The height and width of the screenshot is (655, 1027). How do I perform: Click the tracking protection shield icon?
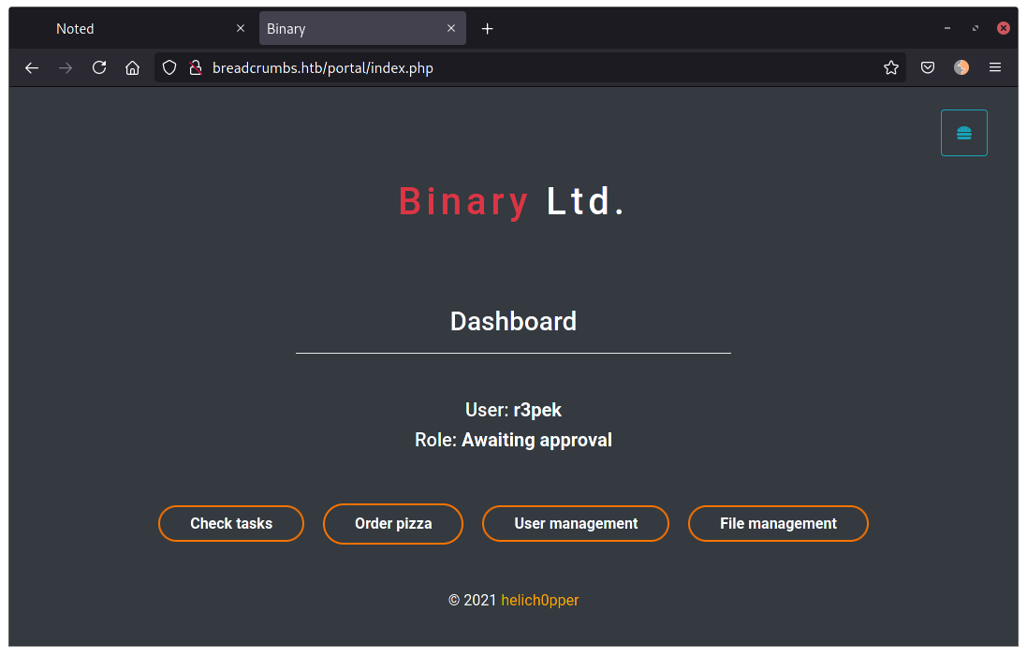coord(169,67)
